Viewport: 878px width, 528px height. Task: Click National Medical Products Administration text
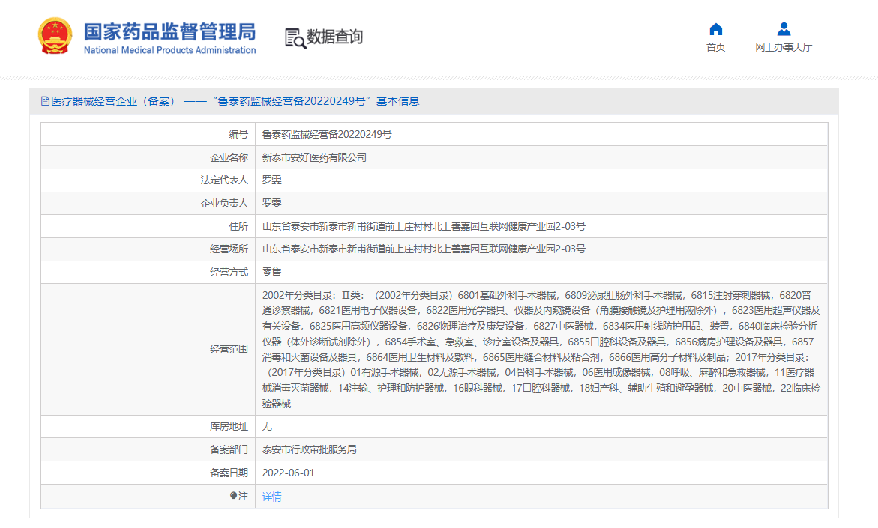[169, 50]
